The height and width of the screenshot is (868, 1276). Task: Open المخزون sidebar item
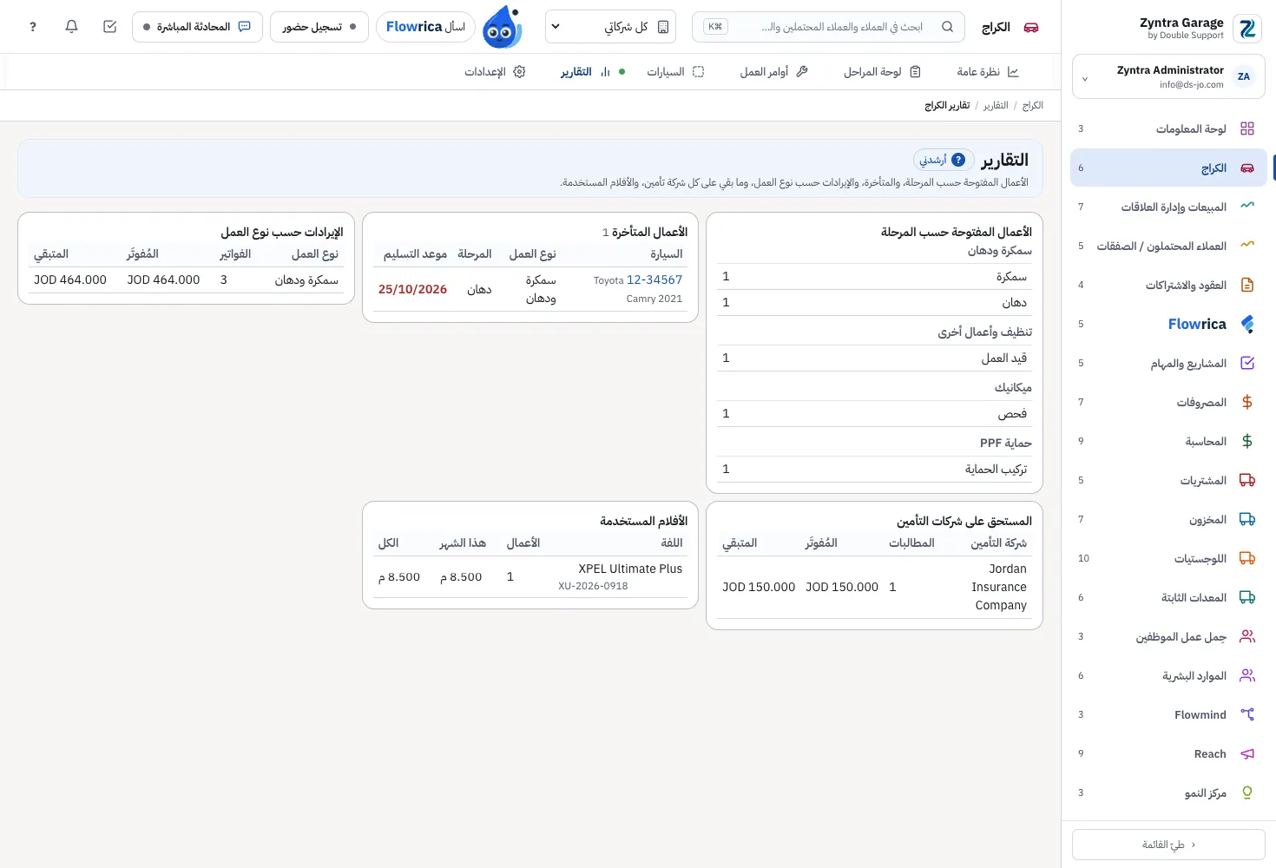tap(1168, 519)
